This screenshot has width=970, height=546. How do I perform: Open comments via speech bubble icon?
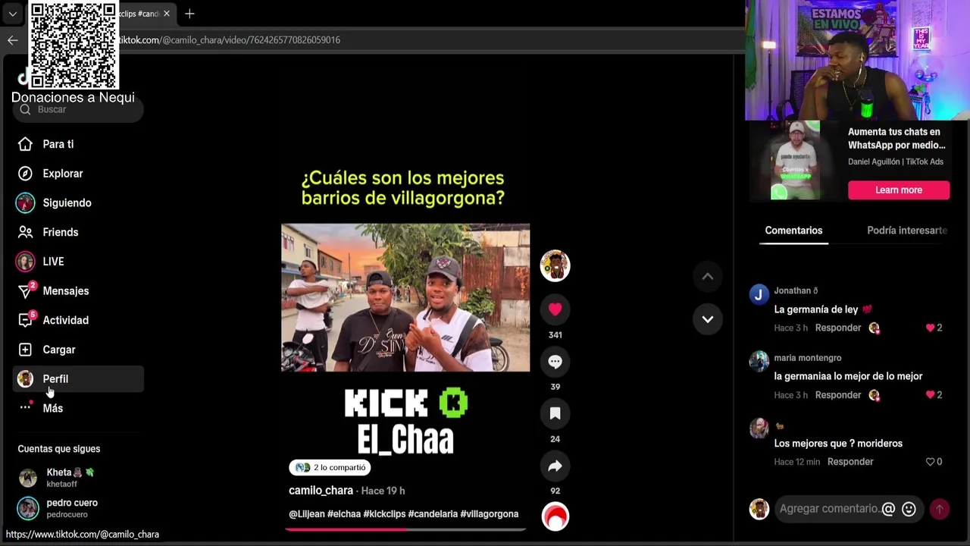tap(555, 362)
